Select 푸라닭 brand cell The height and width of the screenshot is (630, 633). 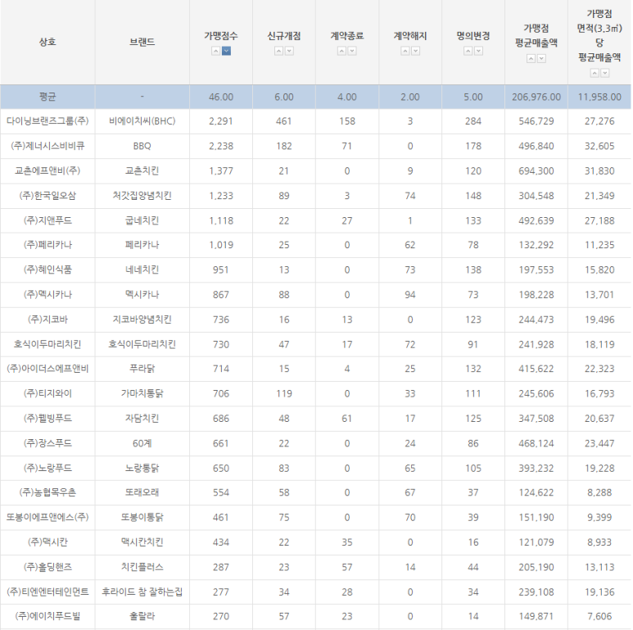tap(142, 369)
